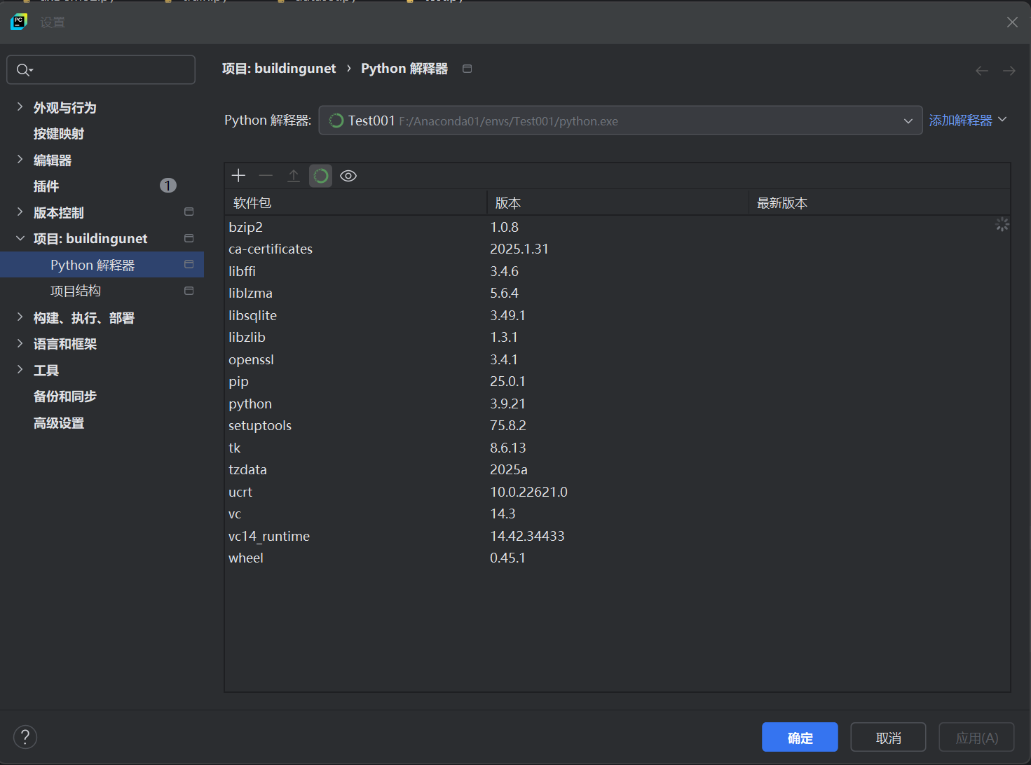
Task: Click the plugins update badge
Action: (168, 186)
